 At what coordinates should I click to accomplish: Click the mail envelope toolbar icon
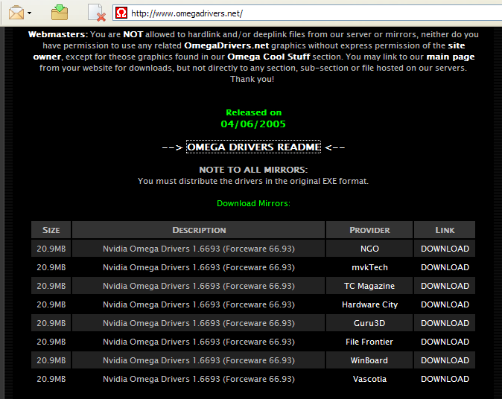pos(16,13)
